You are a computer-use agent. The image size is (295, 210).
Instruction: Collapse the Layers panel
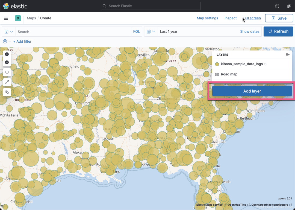click(x=287, y=55)
